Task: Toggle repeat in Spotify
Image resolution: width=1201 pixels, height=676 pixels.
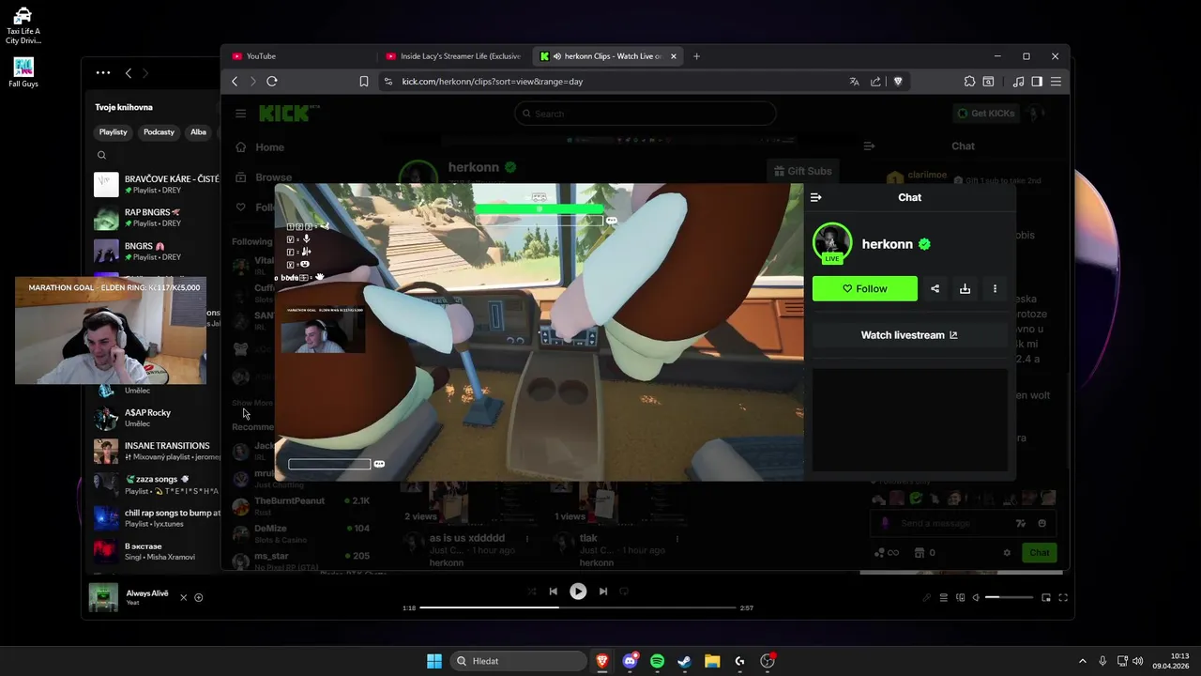Action: pos(624,591)
